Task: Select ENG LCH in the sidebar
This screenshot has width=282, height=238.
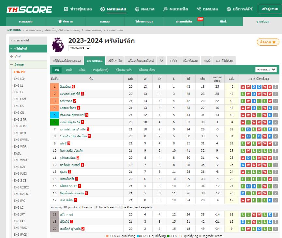Action: (x=20, y=79)
